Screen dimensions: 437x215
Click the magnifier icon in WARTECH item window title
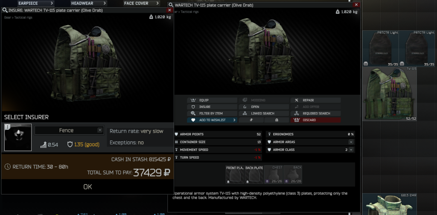(x=171, y=5)
